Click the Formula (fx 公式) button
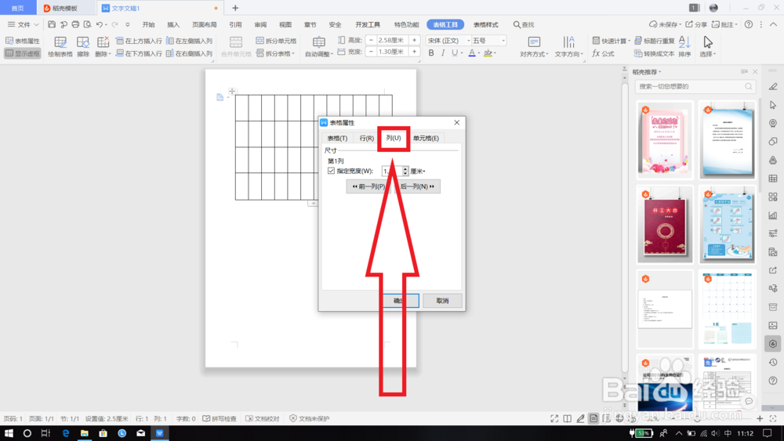Screen dimensions: 784x441 [x=604, y=53]
